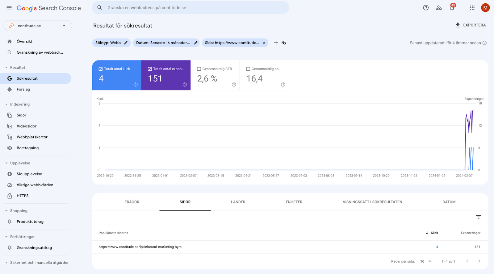This screenshot has height=274, width=494.
Task: Open the inbound-marketing-byra page URL row
Action: [140, 247]
